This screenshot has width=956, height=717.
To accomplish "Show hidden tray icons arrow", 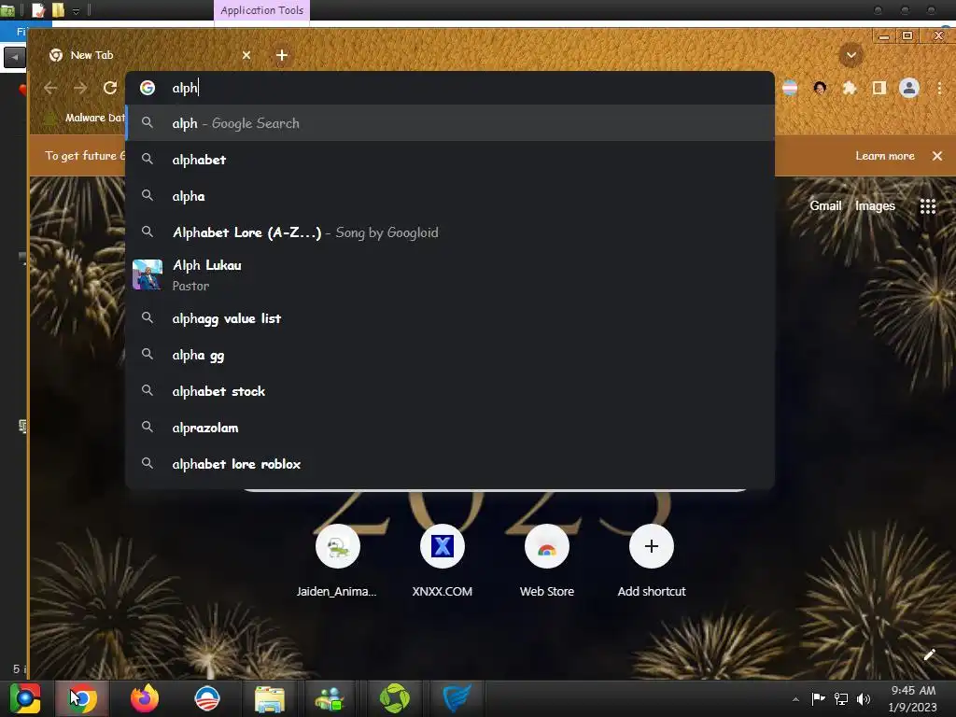I will 795,699.
